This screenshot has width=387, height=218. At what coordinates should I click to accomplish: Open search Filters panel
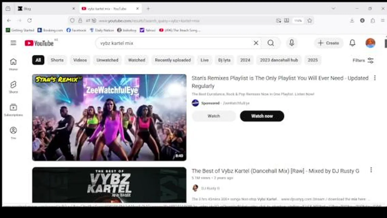(x=363, y=60)
